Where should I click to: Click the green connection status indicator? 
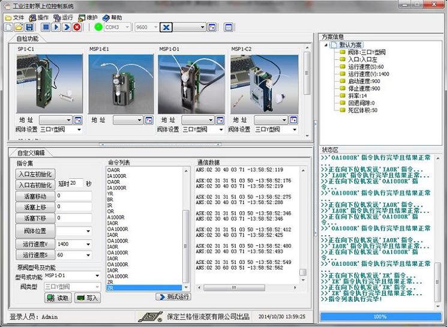[98, 28]
